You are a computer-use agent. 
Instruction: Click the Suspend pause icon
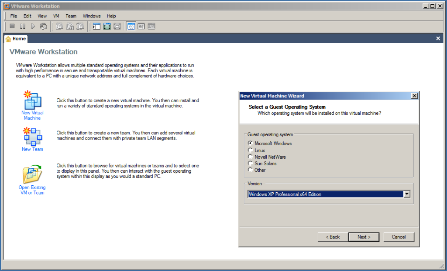pyautogui.click(x=23, y=27)
